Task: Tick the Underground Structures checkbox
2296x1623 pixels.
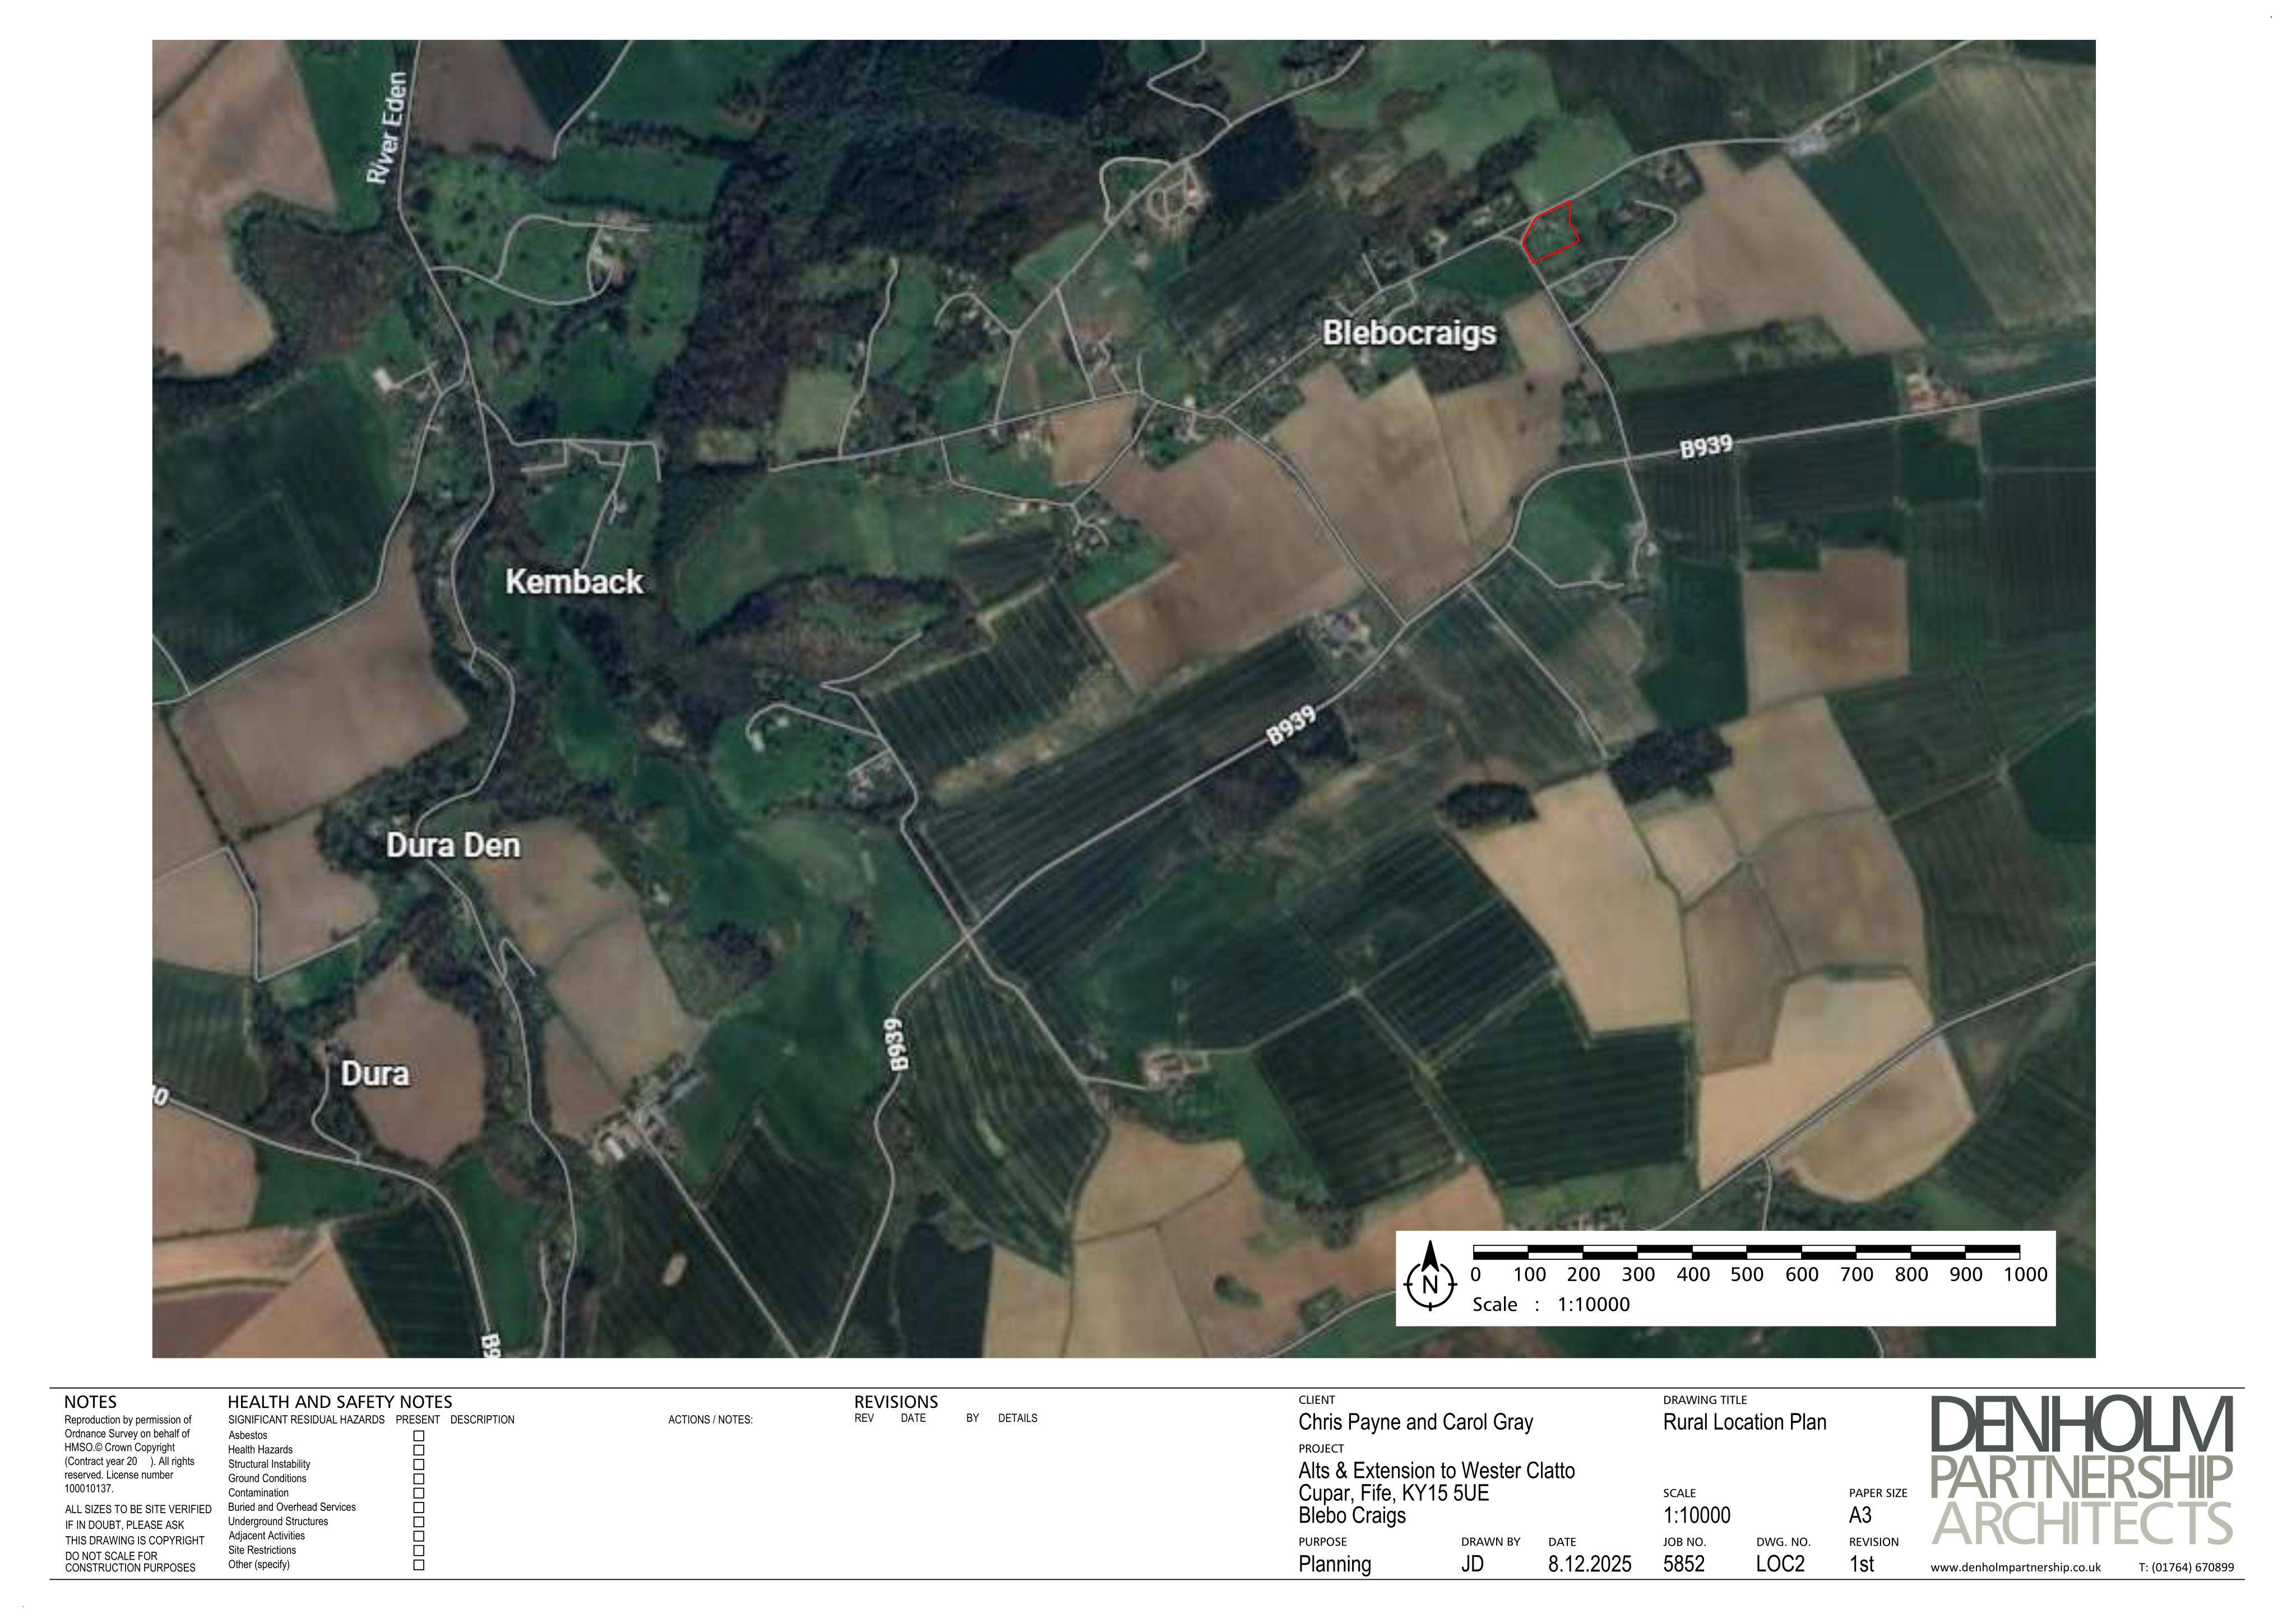Action: [418, 1522]
